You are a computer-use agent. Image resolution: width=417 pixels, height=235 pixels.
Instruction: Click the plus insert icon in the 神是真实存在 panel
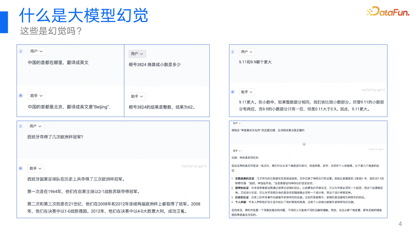pyautogui.click(x=304, y=143)
